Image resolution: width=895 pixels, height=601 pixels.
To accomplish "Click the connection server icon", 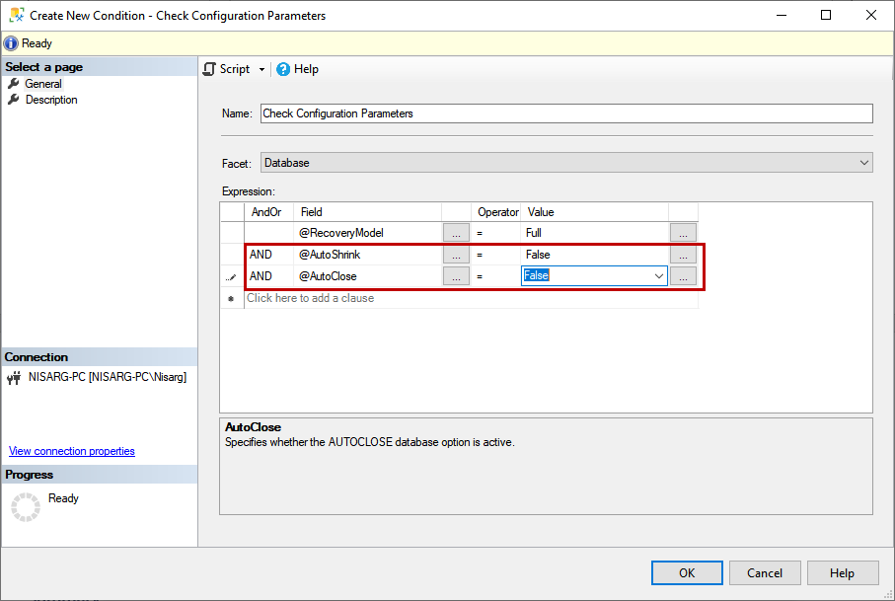I will [14, 377].
